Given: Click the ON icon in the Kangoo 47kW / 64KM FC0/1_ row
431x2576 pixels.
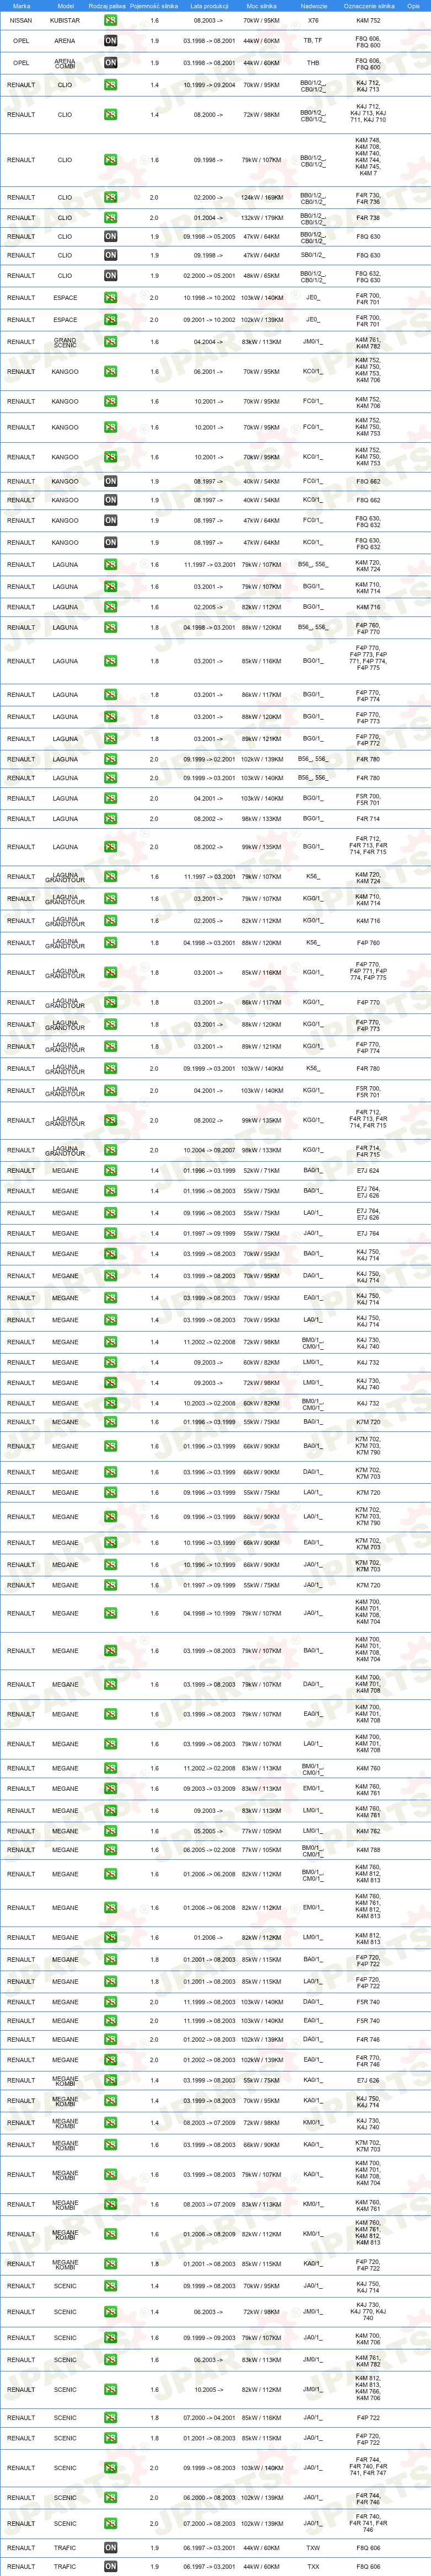Looking at the screenshot, I should (x=110, y=520).
